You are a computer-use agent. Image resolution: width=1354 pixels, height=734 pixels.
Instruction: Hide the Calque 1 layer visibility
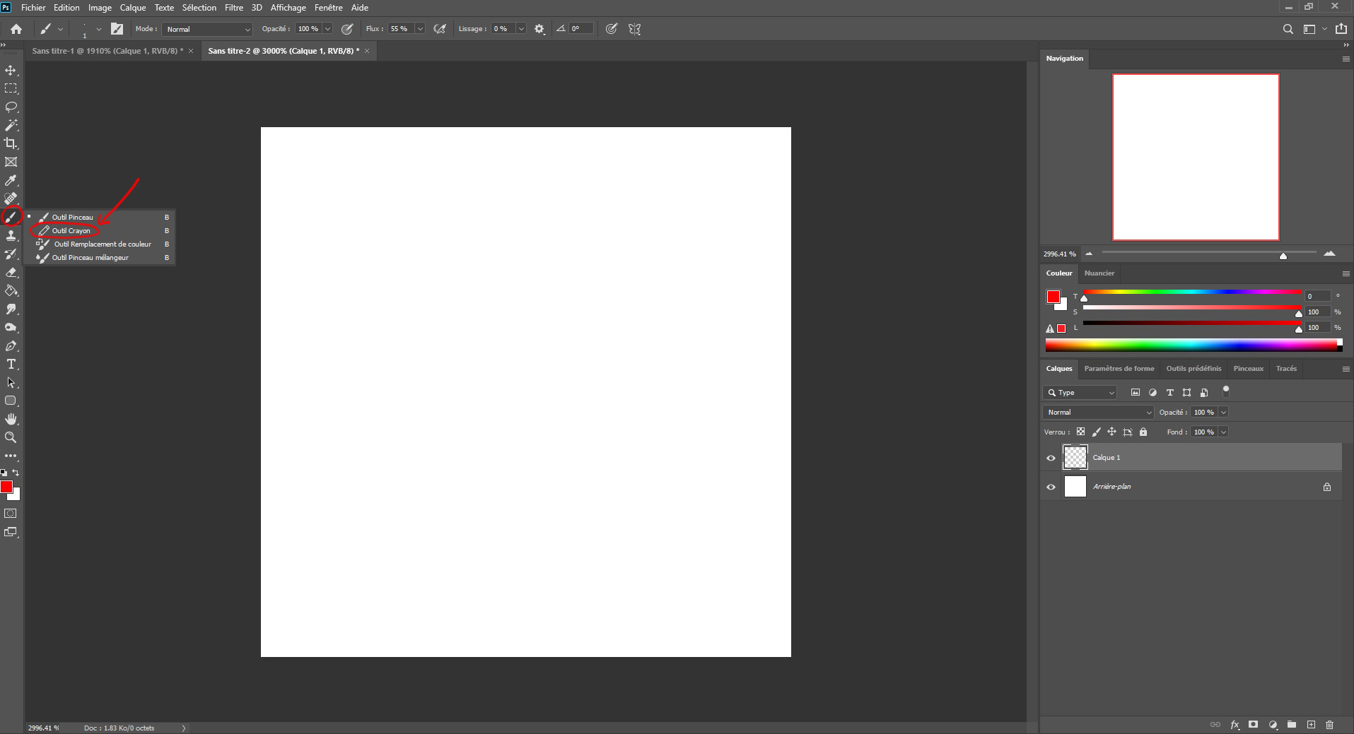(x=1051, y=457)
